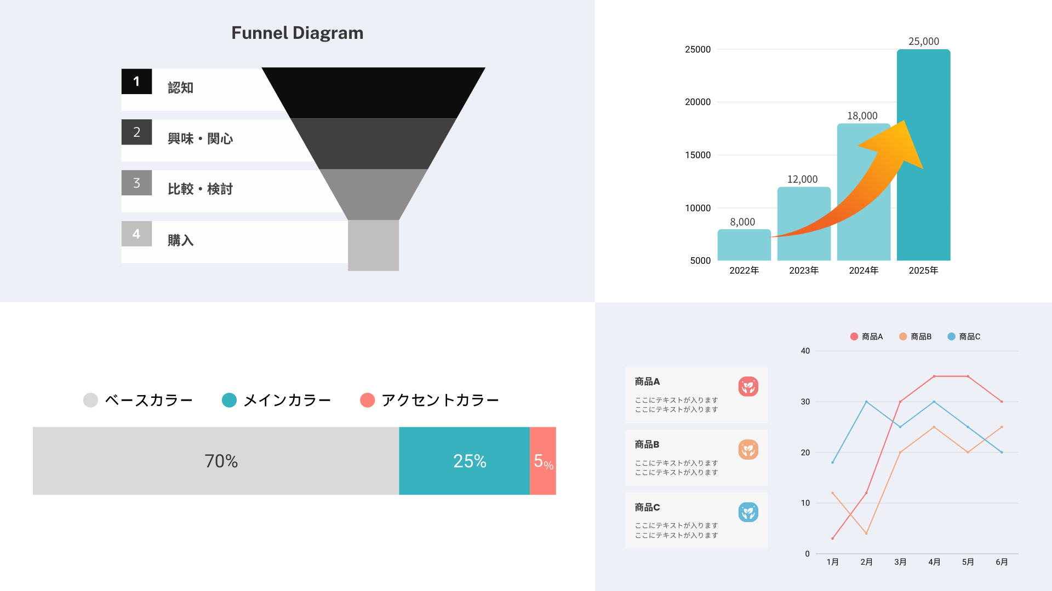Image resolution: width=1052 pixels, height=591 pixels.
Task: Click the Funnel Diagram title text
Action: pyautogui.click(x=297, y=33)
